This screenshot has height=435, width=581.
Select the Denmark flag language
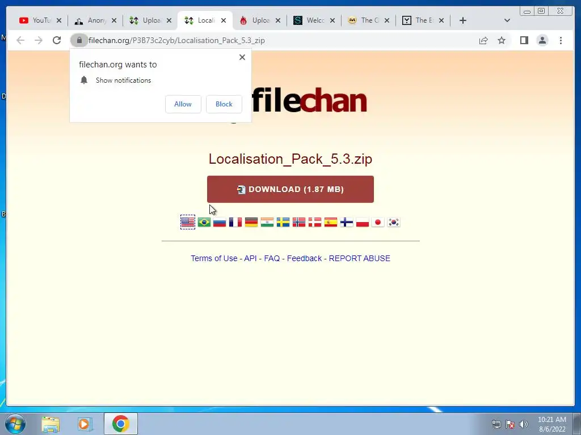click(x=315, y=222)
